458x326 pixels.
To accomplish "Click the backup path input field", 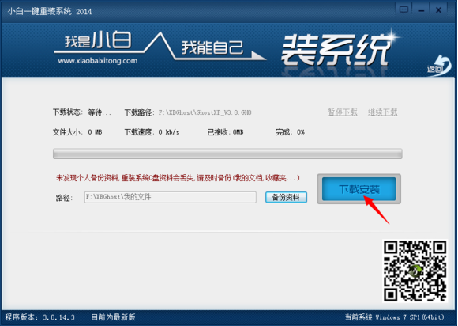I will pyautogui.click(x=171, y=197).
